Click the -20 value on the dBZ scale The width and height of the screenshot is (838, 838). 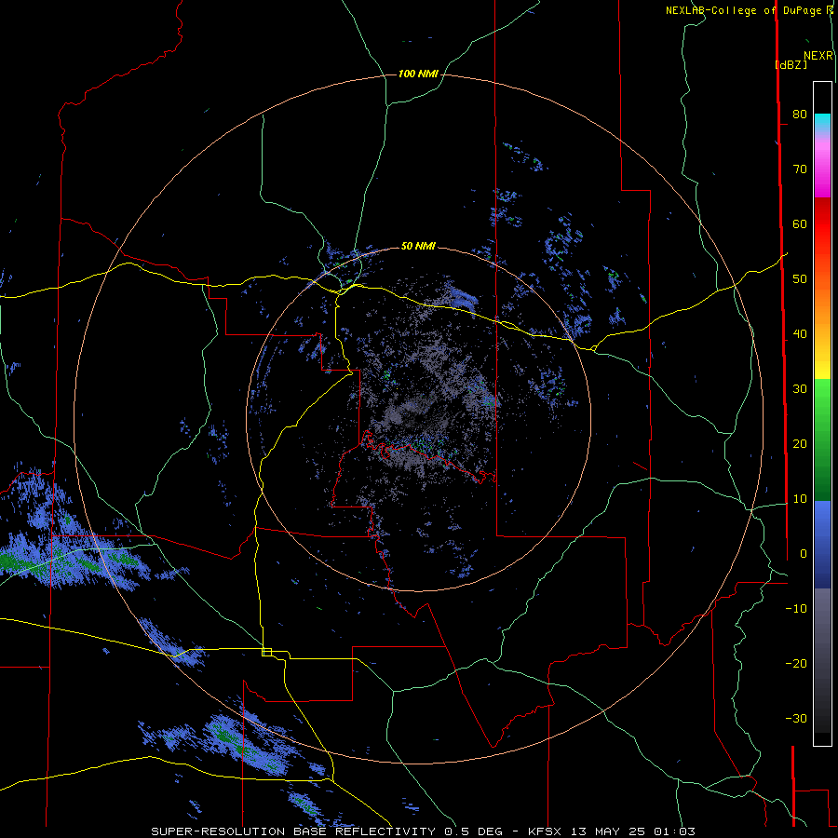796,664
